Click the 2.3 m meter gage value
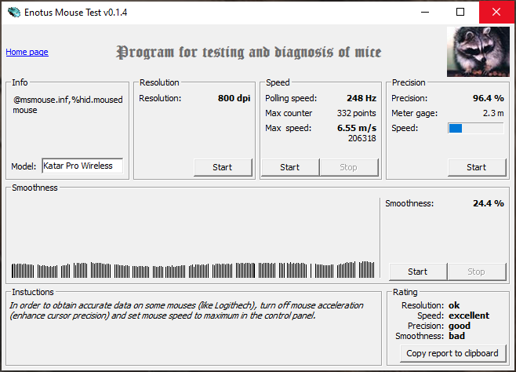 coord(493,113)
